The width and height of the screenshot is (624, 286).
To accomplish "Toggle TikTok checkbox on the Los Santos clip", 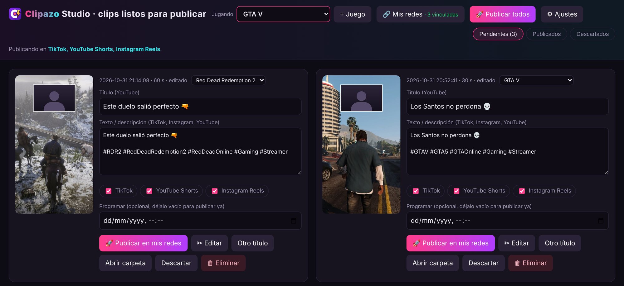I will pos(416,191).
